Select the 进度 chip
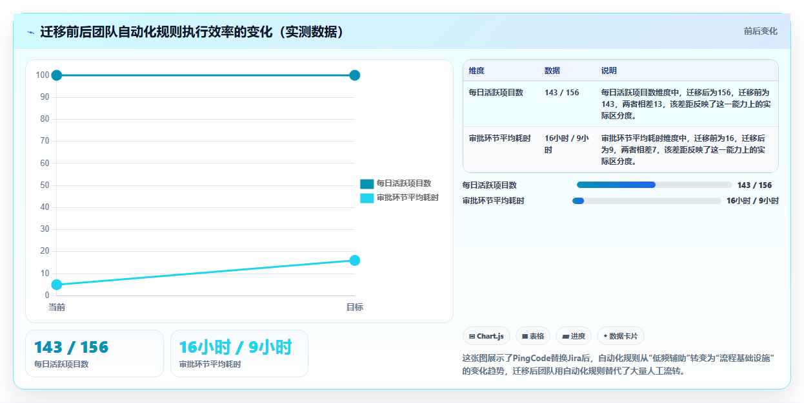The width and height of the screenshot is (804, 403). pos(574,336)
